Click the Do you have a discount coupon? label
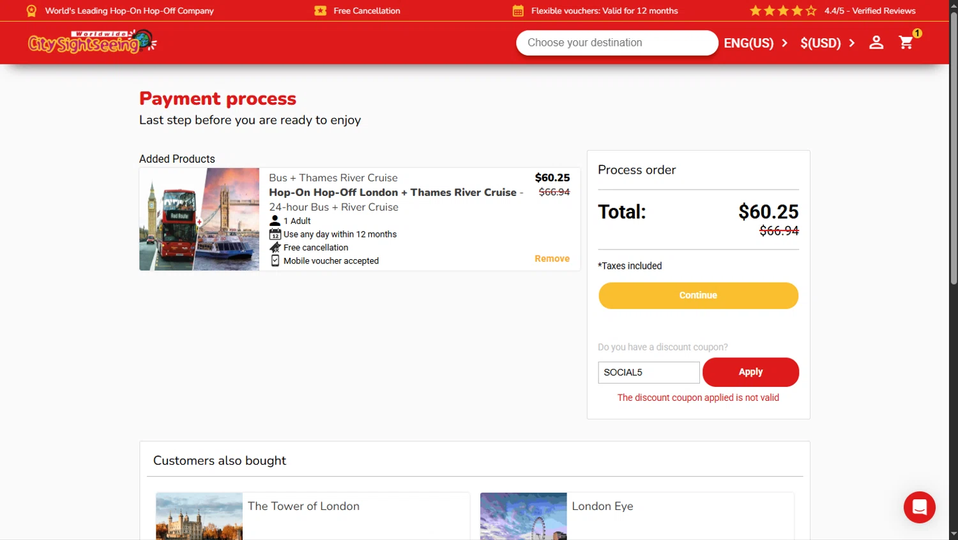The width and height of the screenshot is (958, 540). 663,347
